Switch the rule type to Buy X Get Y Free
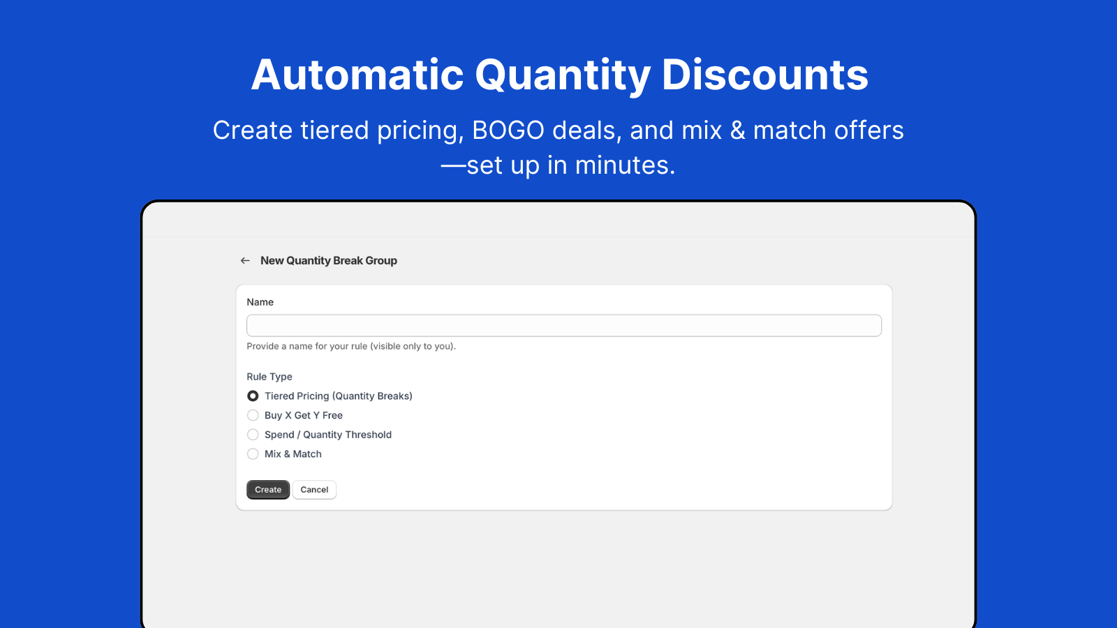The height and width of the screenshot is (628, 1117). click(x=253, y=415)
